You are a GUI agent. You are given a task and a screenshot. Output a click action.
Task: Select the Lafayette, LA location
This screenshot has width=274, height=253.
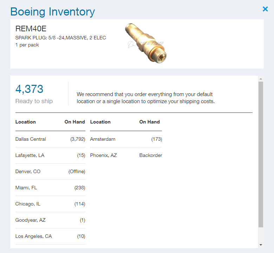(x=30, y=155)
